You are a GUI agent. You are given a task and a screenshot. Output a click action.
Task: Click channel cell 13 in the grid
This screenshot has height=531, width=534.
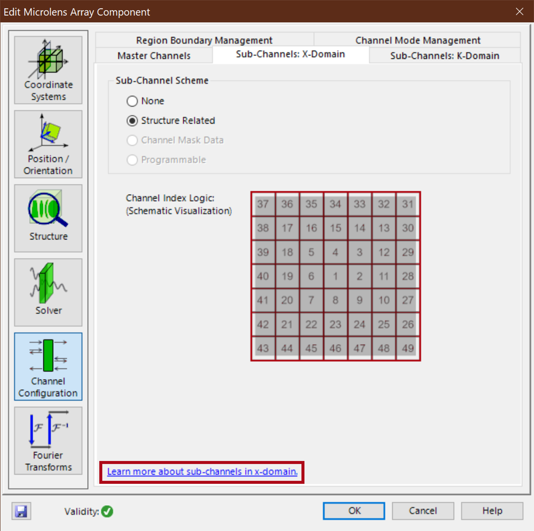384,228
